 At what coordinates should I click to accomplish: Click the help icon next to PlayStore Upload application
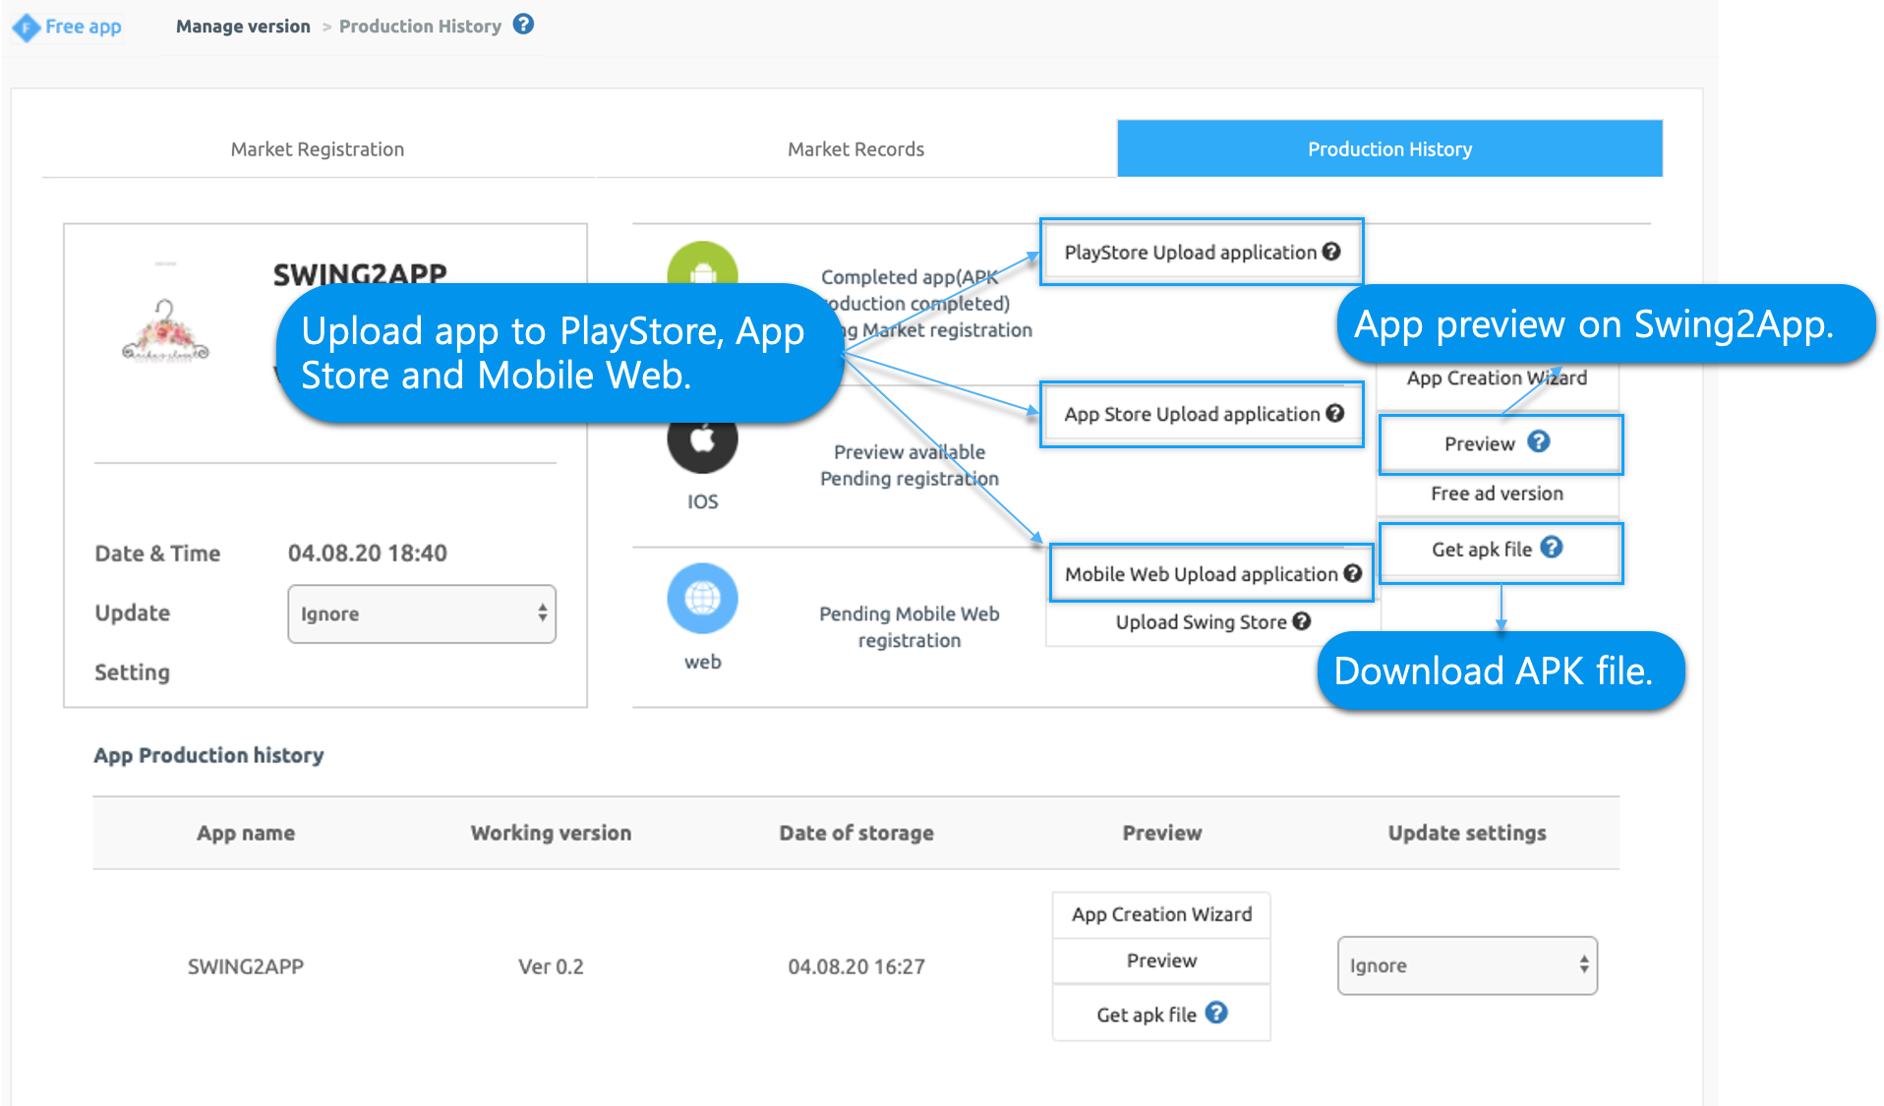tap(1331, 252)
